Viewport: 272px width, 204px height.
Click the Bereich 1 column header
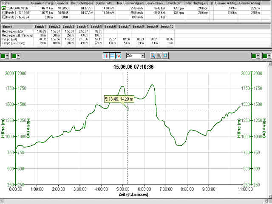click(x=40, y=26)
